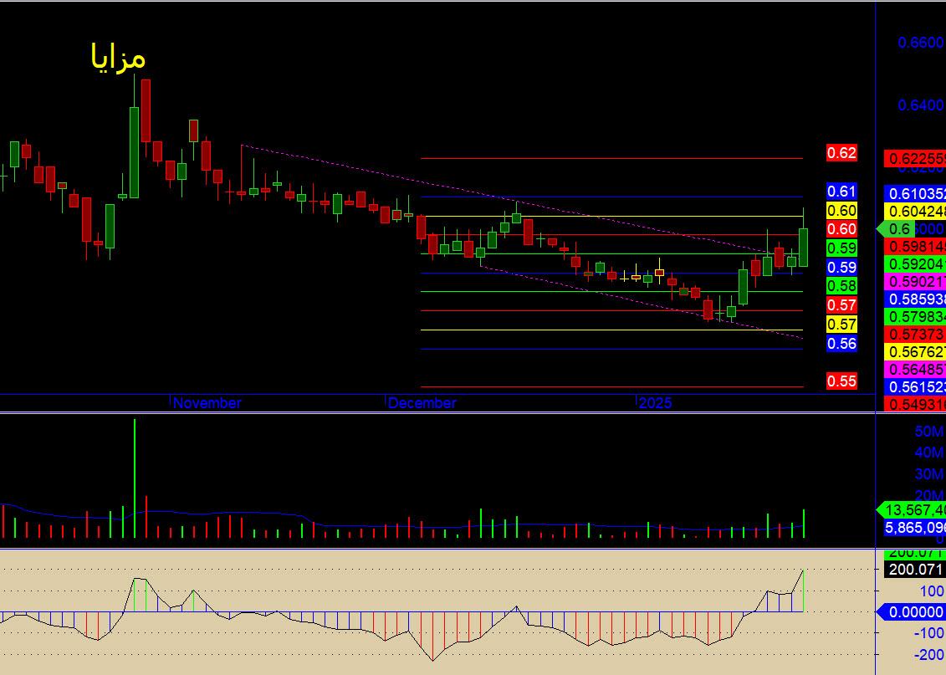Image resolution: width=946 pixels, height=675 pixels.
Task: Select the green 0.58 level label
Action: pos(841,286)
